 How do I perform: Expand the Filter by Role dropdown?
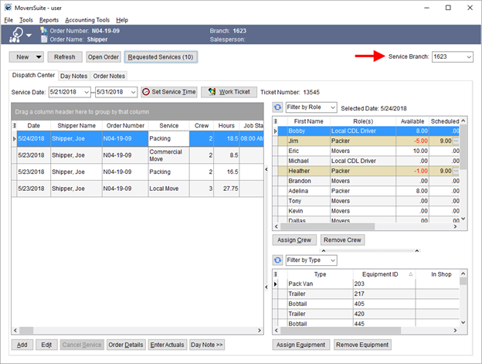(x=332, y=107)
